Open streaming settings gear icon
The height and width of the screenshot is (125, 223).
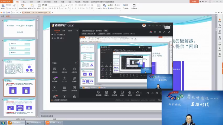click(x=157, y=93)
